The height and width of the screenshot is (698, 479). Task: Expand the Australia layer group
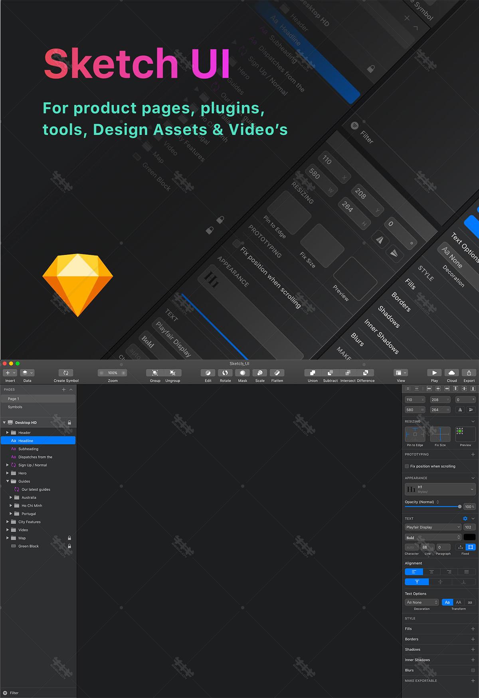[x=11, y=497]
